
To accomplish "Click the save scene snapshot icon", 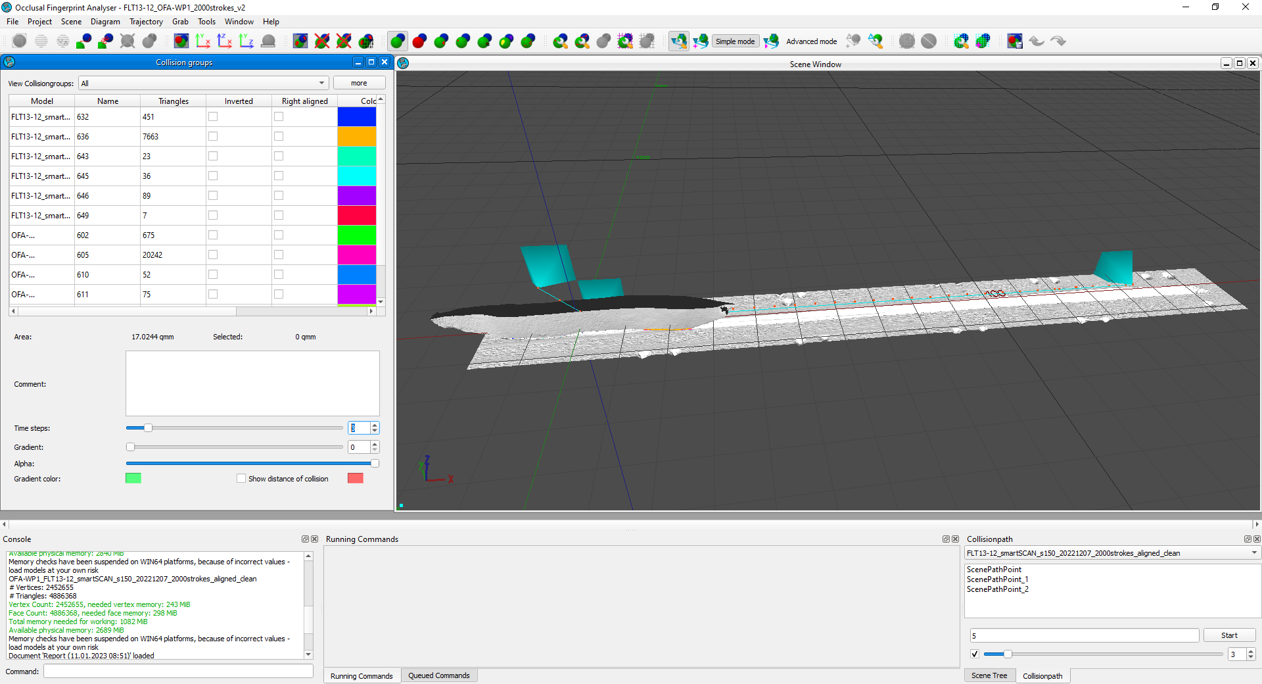I will (x=1015, y=41).
